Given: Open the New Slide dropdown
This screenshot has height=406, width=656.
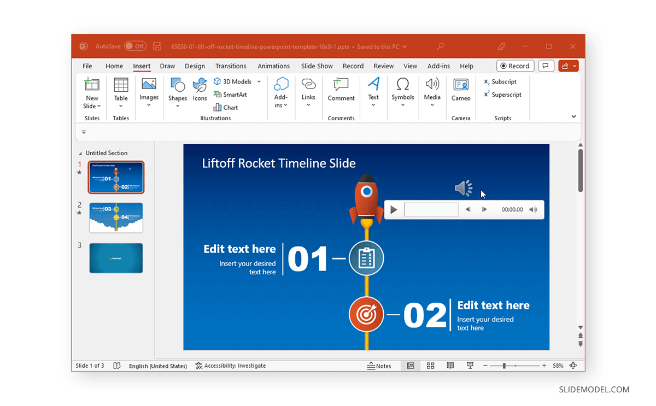Looking at the screenshot, I should pos(91,98).
